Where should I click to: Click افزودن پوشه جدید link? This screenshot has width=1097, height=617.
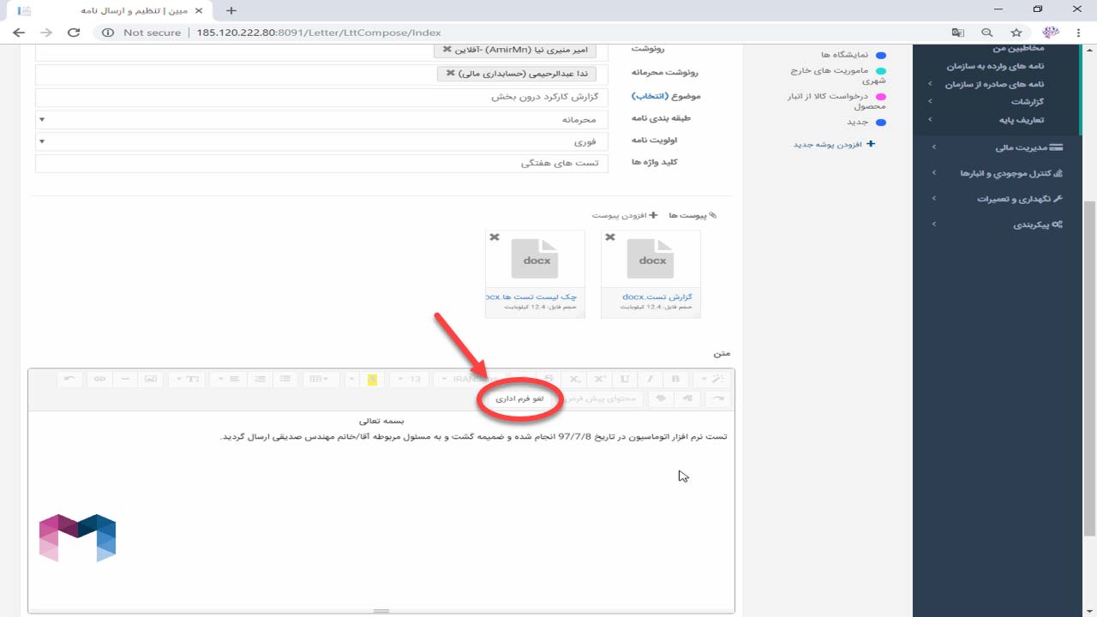[x=834, y=144]
